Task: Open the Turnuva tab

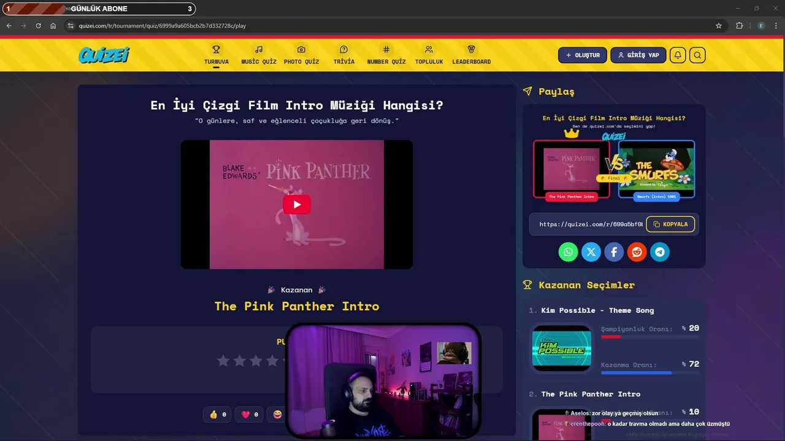Action: click(x=216, y=55)
